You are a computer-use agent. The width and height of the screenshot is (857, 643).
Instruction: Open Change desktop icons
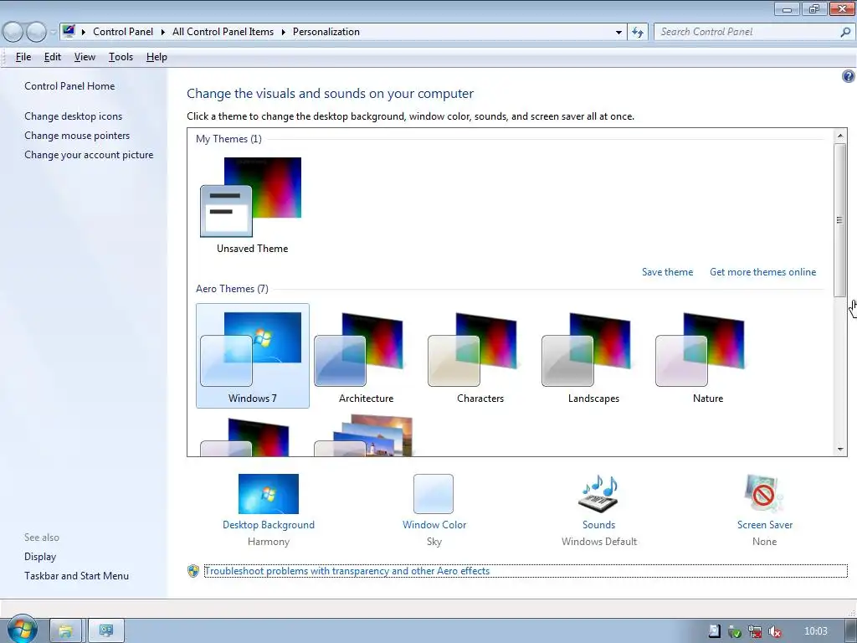pyautogui.click(x=74, y=116)
